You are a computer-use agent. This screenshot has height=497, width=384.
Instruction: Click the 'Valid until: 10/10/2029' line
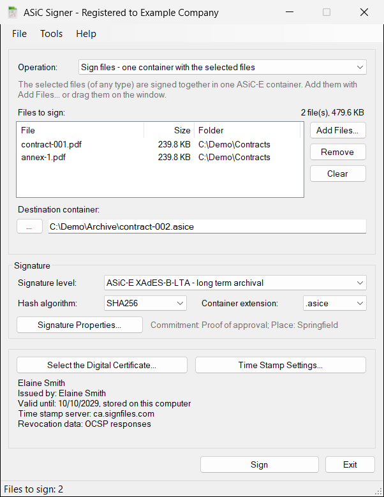tap(105, 403)
